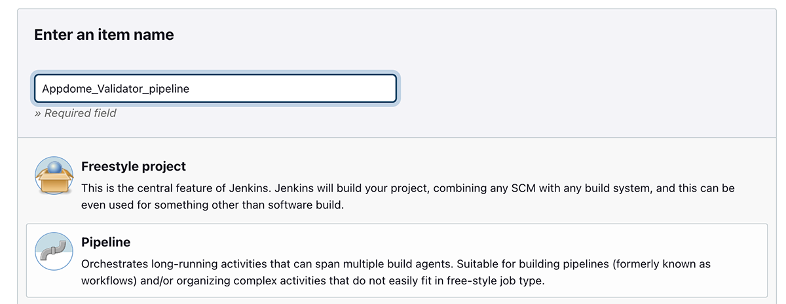Click the Pipeline pipe icon

click(54, 252)
